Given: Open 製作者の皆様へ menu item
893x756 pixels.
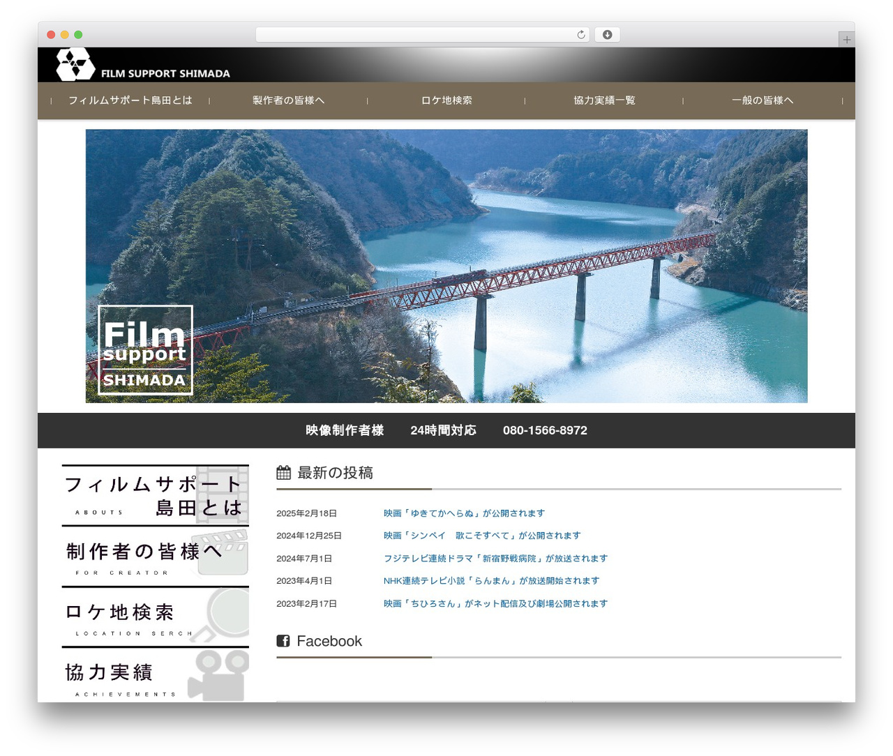Looking at the screenshot, I should pyautogui.click(x=288, y=100).
